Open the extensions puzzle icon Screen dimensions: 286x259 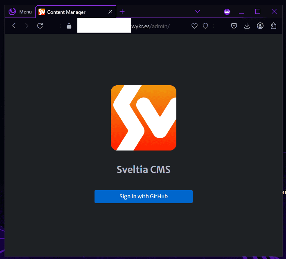(273, 26)
